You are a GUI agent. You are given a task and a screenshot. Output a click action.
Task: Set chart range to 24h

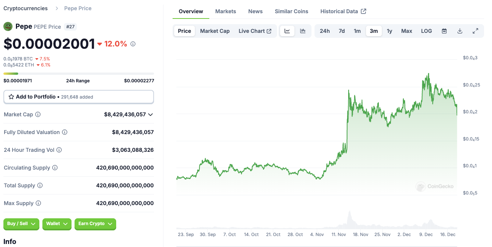325,31
